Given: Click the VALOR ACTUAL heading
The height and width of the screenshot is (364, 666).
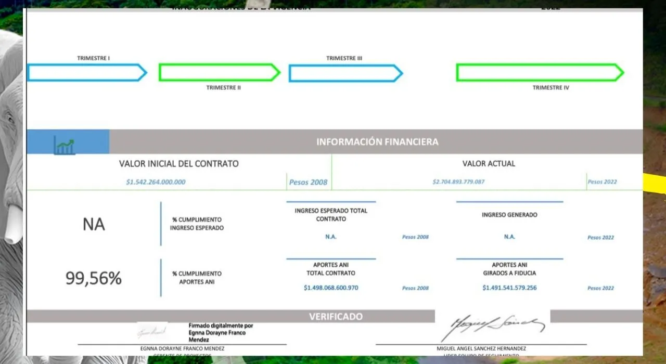Looking at the screenshot, I should [x=489, y=163].
